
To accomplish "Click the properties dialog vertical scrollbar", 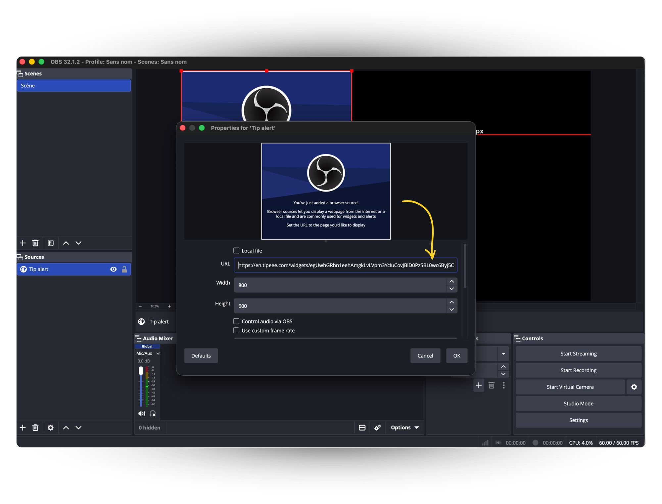I will click(465, 266).
